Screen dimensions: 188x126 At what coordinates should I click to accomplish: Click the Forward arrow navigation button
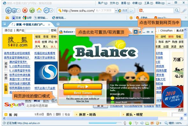pos(14,11)
